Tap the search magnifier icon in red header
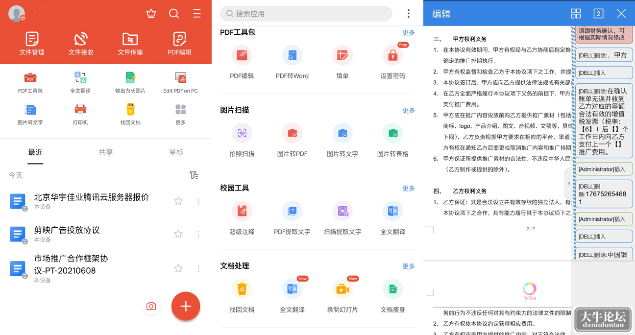Image resolution: width=635 pixels, height=335 pixels. 174,14
